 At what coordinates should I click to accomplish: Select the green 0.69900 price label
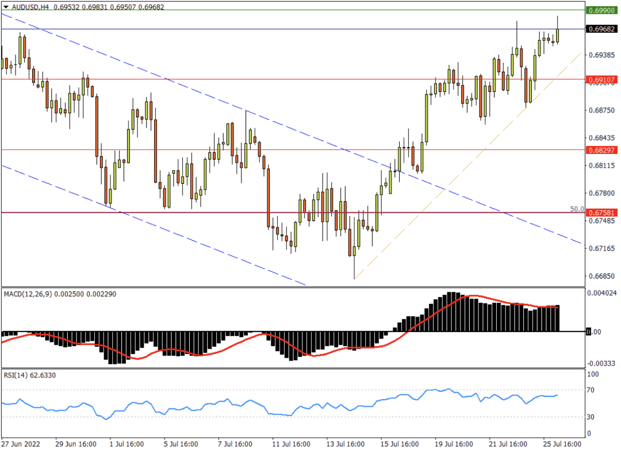(601, 10)
